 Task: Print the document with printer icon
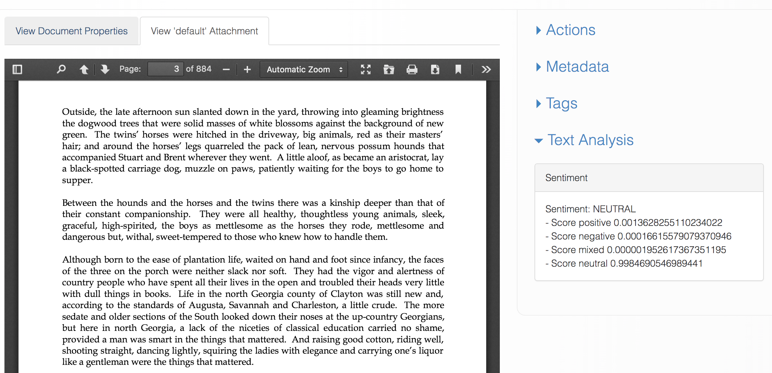click(x=412, y=69)
